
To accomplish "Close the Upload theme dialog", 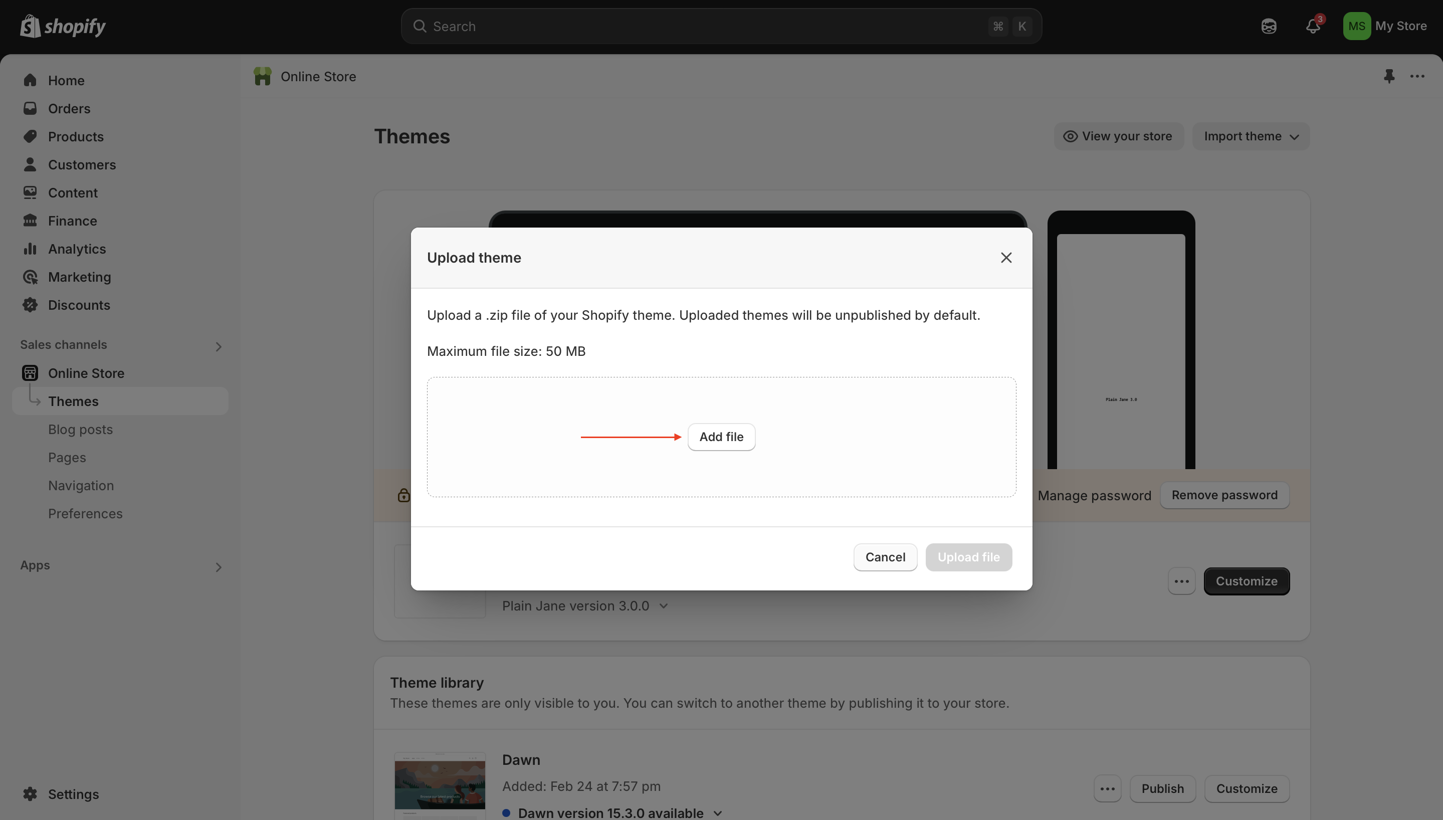I will pyautogui.click(x=1005, y=257).
